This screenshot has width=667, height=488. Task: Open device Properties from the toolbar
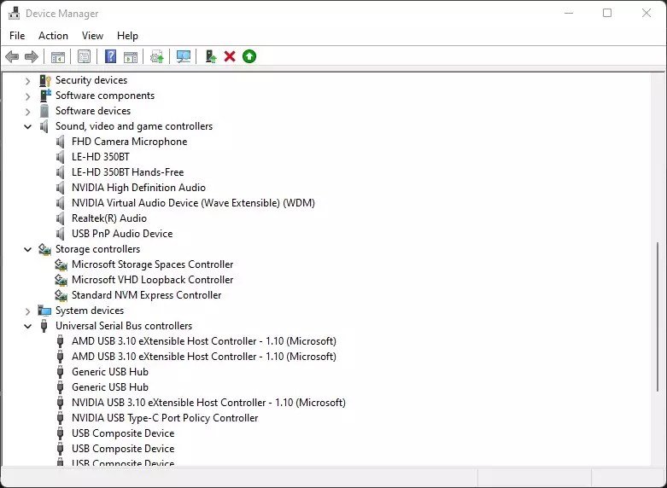pos(85,56)
